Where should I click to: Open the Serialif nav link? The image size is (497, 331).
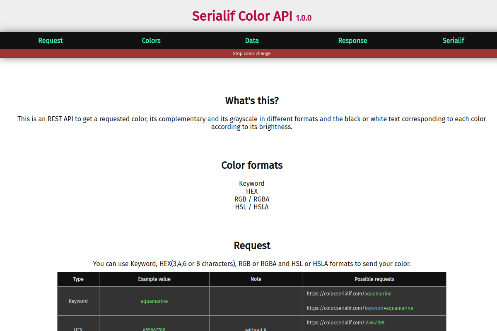click(x=453, y=41)
